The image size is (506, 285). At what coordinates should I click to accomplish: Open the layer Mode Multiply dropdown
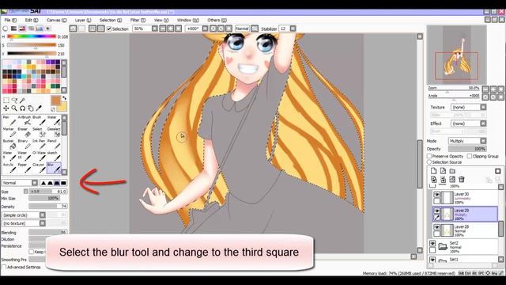[467, 141]
